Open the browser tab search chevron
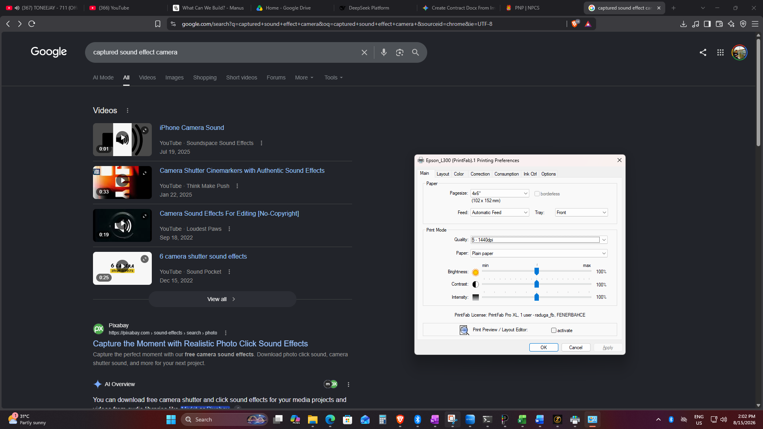763x429 pixels. coord(703,8)
